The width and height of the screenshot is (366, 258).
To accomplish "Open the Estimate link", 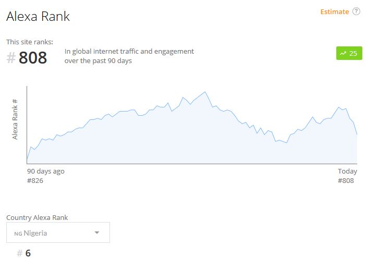I will tap(334, 11).
